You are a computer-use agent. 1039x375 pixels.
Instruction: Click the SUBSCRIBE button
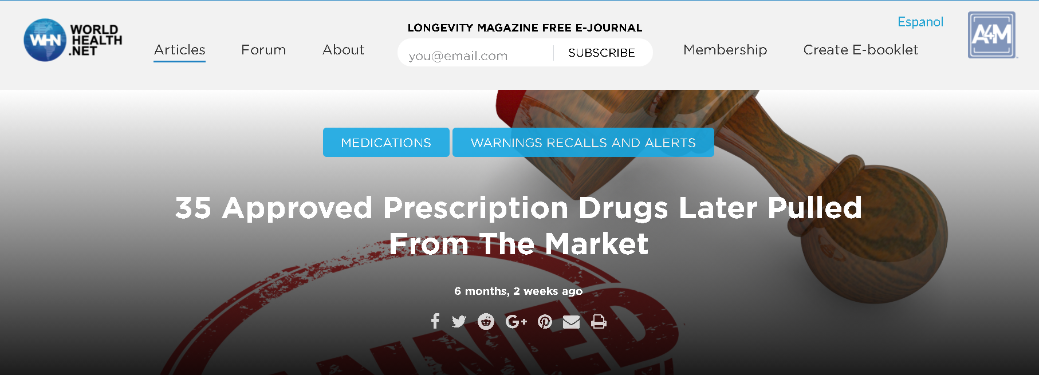click(x=601, y=53)
